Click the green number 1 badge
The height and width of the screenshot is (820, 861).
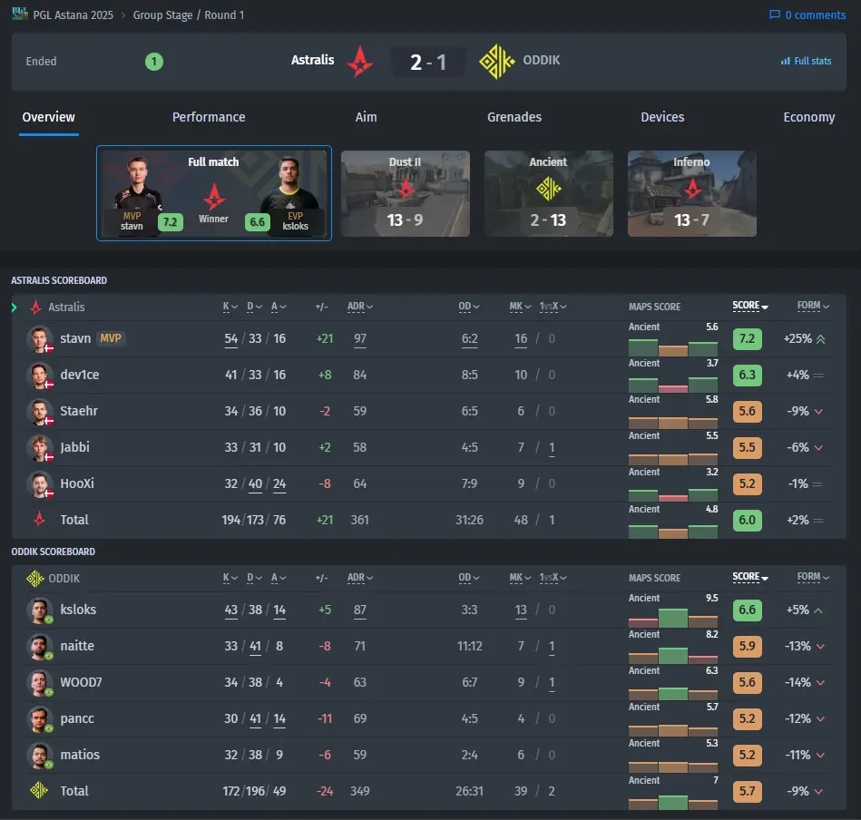(153, 61)
